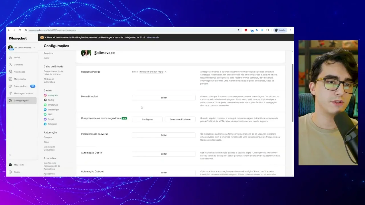Viewport: 365px width, 205px height.
Task: Open the Trabalho browser profile button
Action: click(x=280, y=30)
